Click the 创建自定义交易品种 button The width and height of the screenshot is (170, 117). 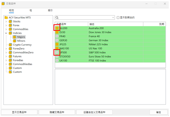[94, 112]
